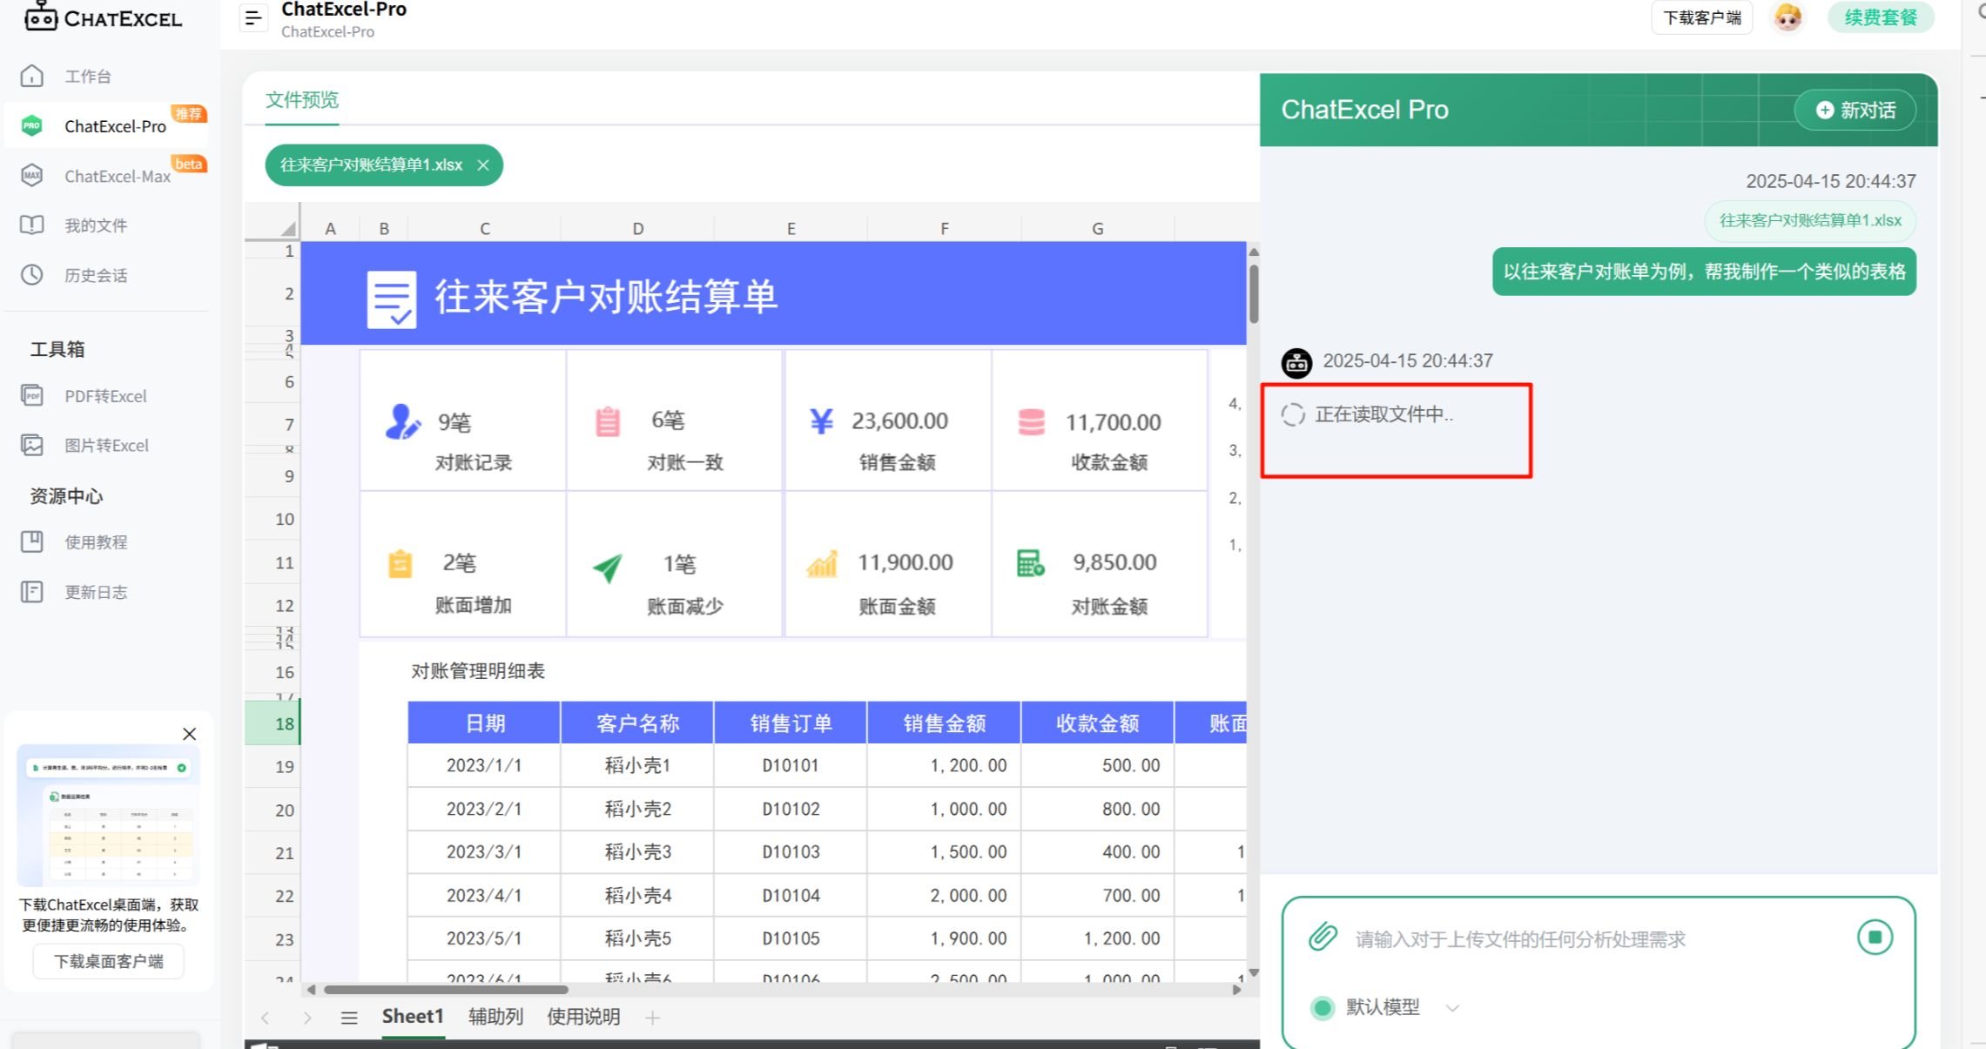This screenshot has height=1049, width=1986.
Task: Click the select-all corner of the spreadsheet
Action: 273,222
